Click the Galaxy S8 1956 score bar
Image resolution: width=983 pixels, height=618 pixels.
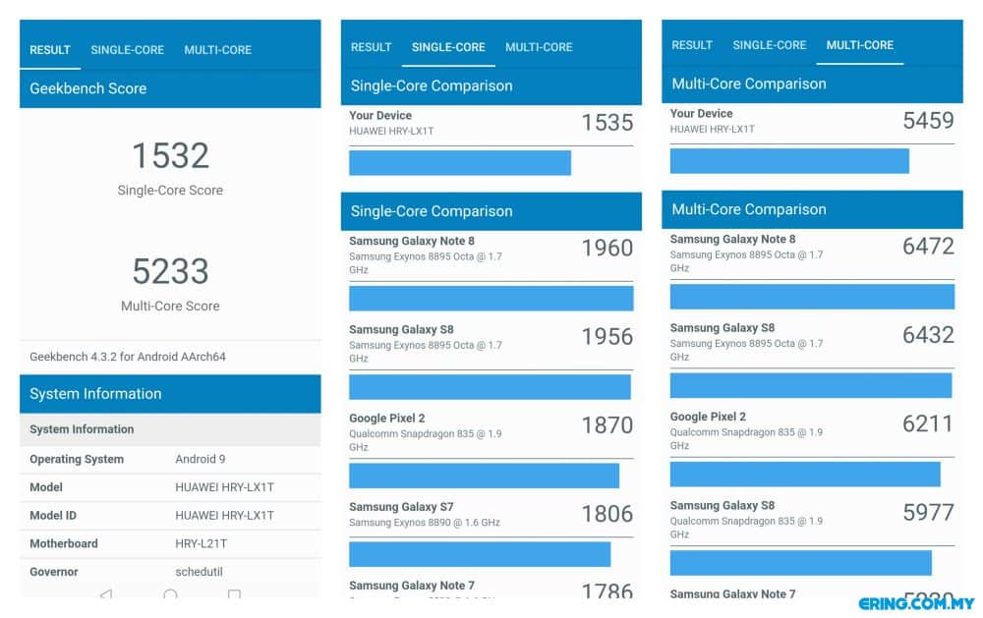[x=490, y=387]
